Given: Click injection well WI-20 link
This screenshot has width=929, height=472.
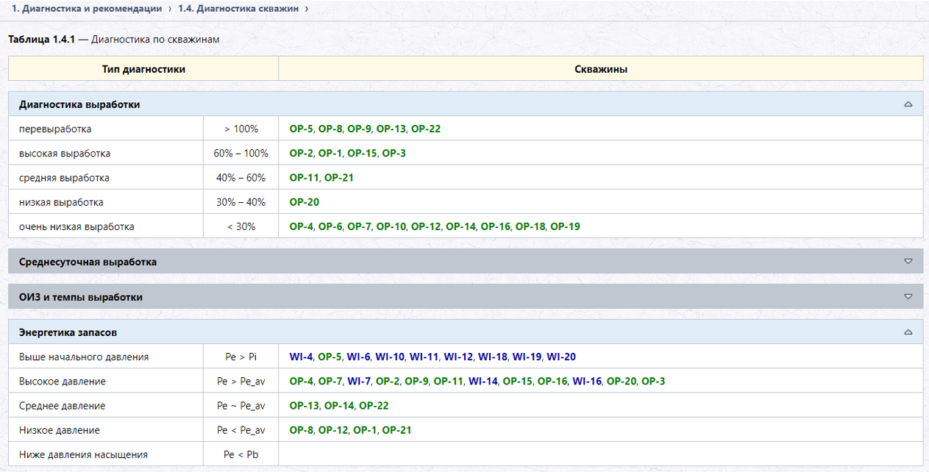Looking at the screenshot, I should [x=561, y=357].
